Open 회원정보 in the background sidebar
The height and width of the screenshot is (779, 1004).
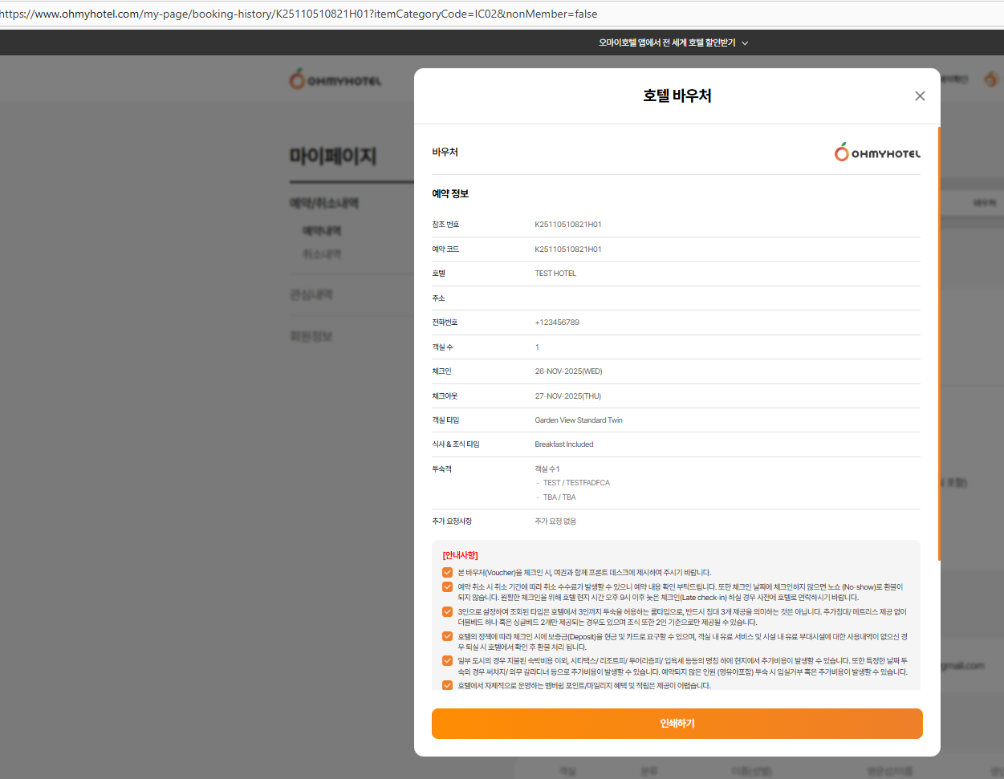click(311, 336)
